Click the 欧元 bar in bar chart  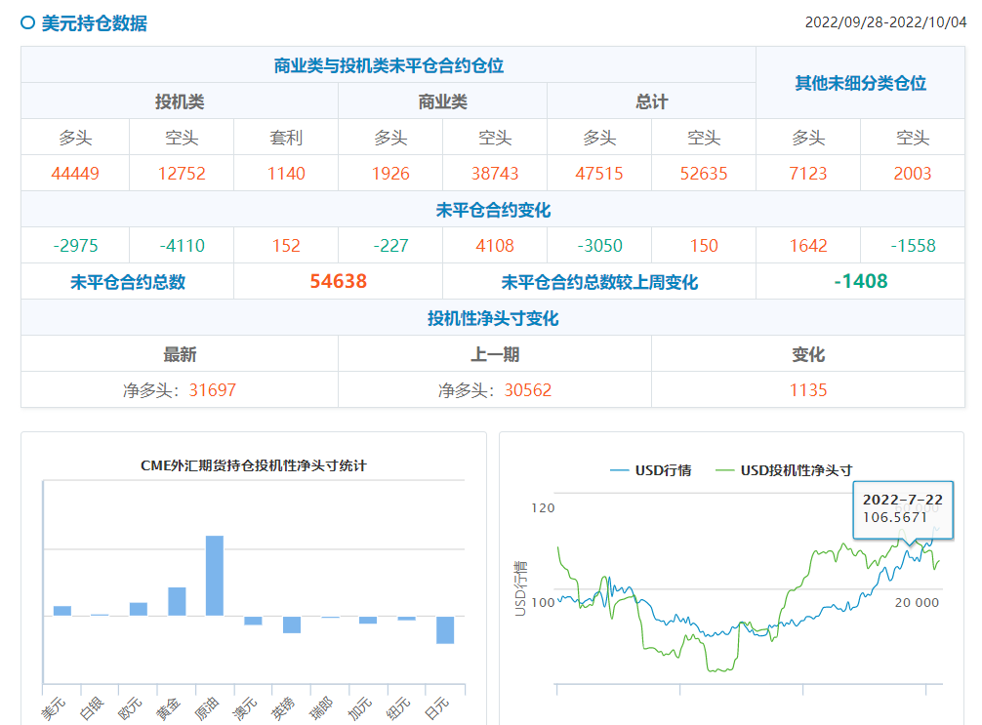139,609
